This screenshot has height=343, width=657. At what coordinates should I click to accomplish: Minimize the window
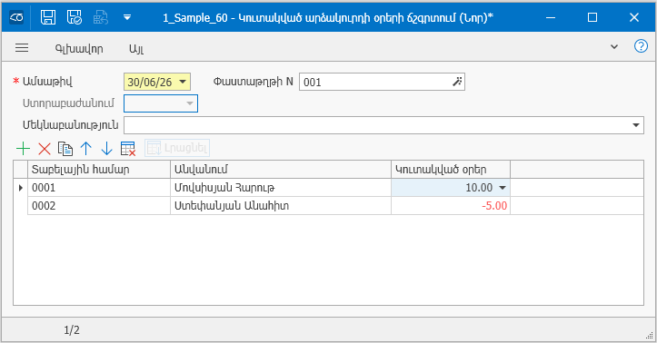[551, 17]
